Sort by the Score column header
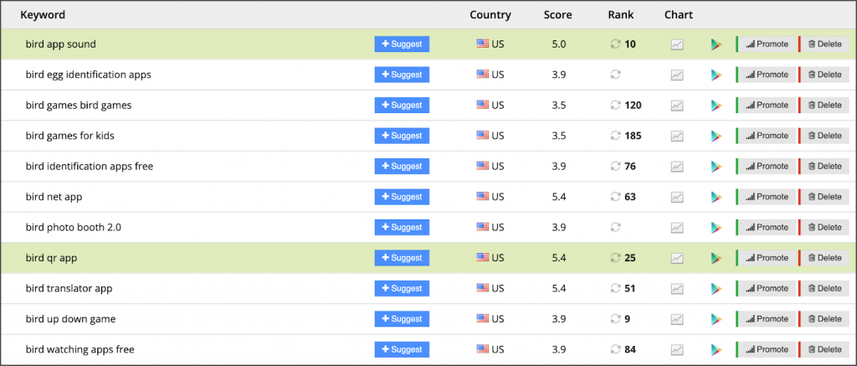 click(557, 15)
